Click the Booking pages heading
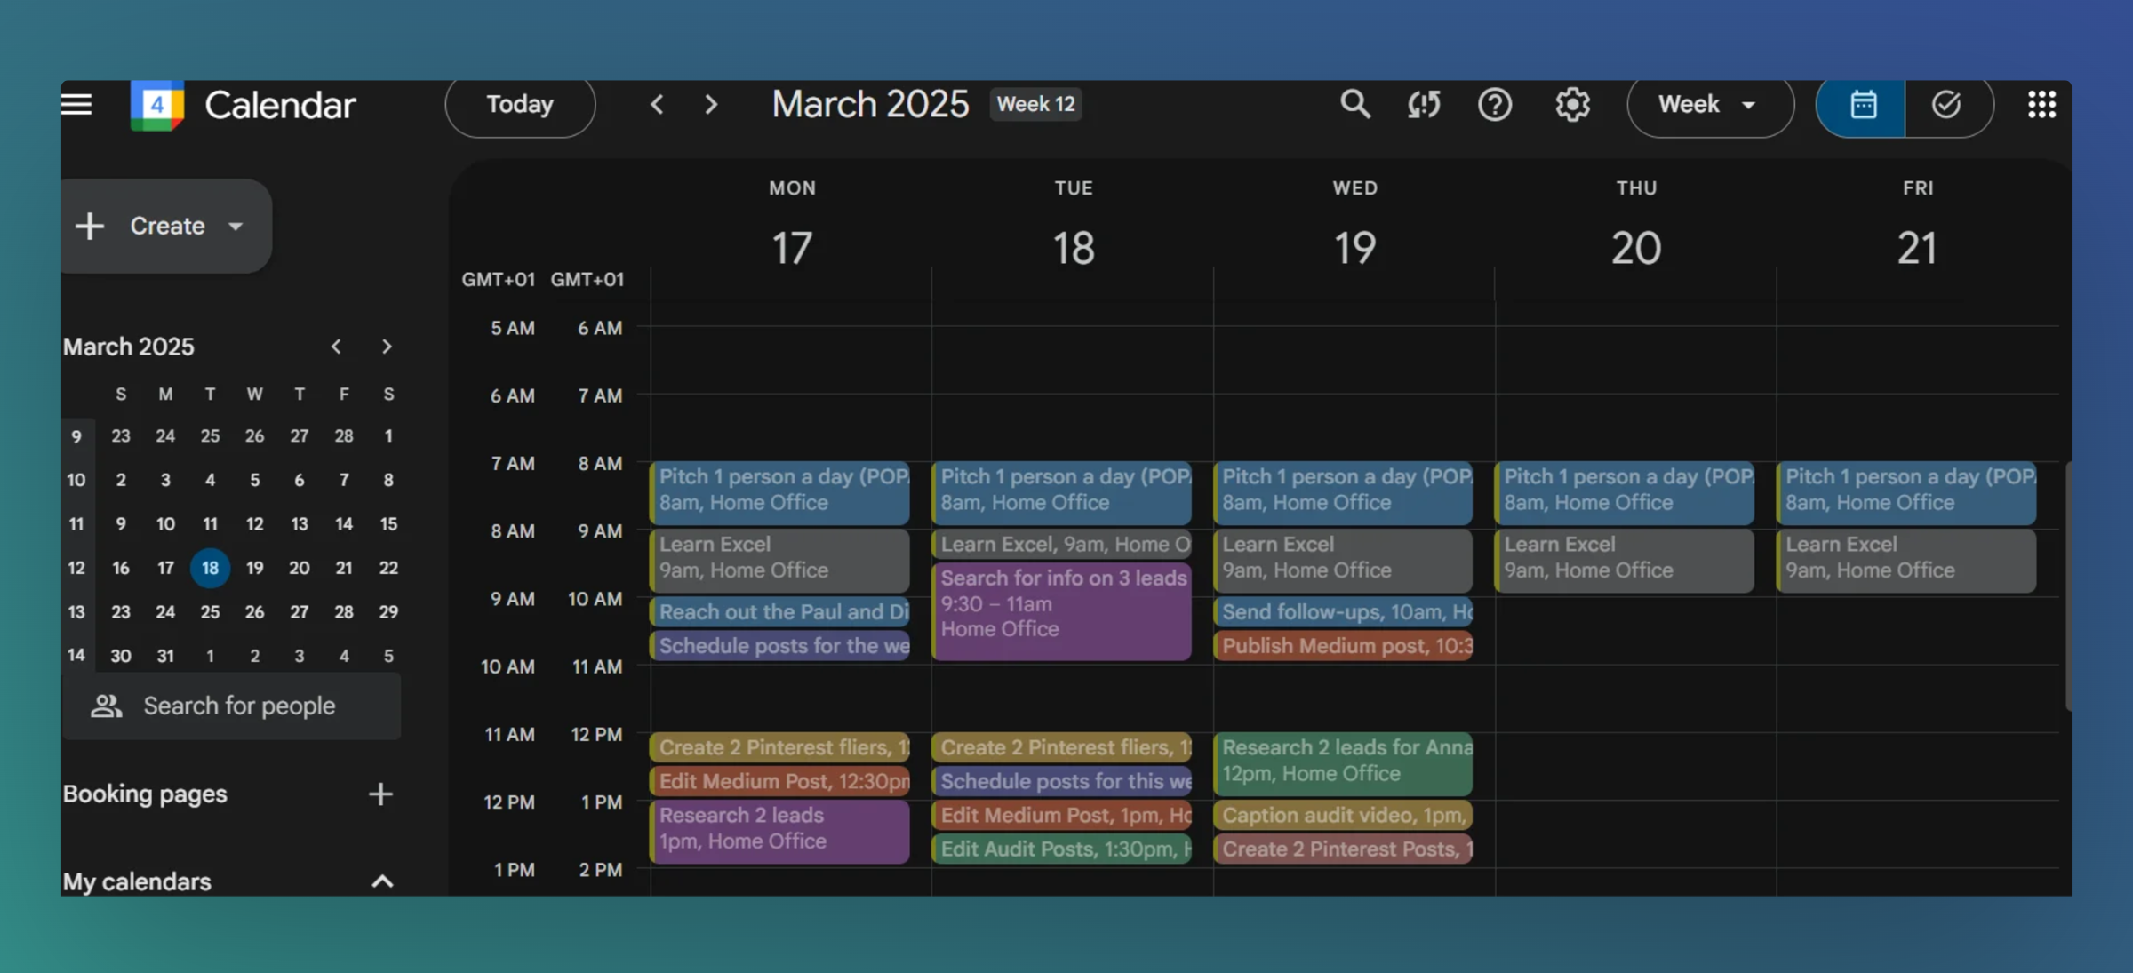2133x973 pixels. point(145,794)
